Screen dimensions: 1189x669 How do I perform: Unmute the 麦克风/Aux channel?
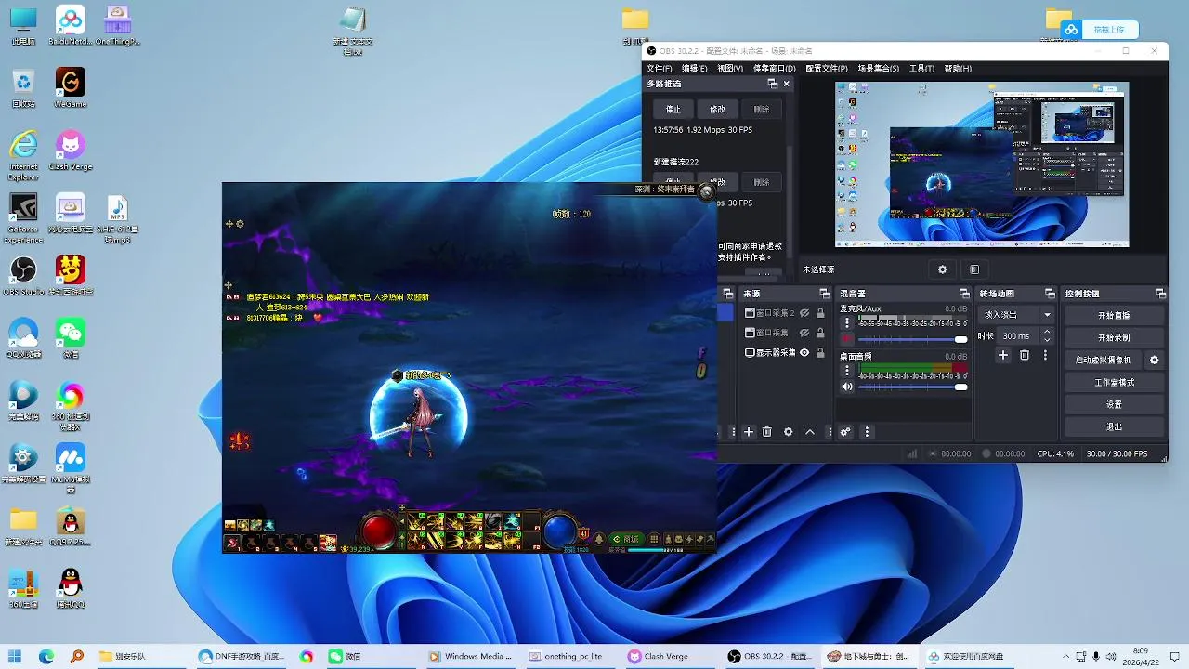click(846, 339)
